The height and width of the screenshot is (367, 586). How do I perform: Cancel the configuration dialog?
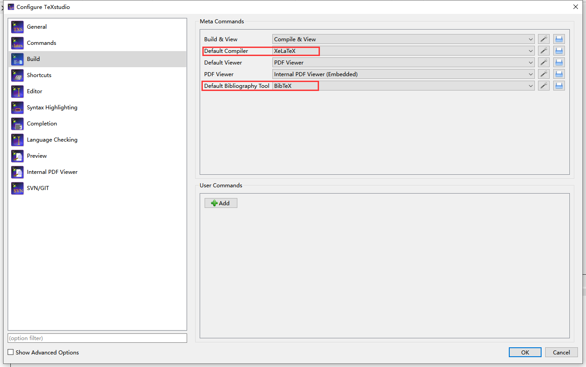click(561, 352)
